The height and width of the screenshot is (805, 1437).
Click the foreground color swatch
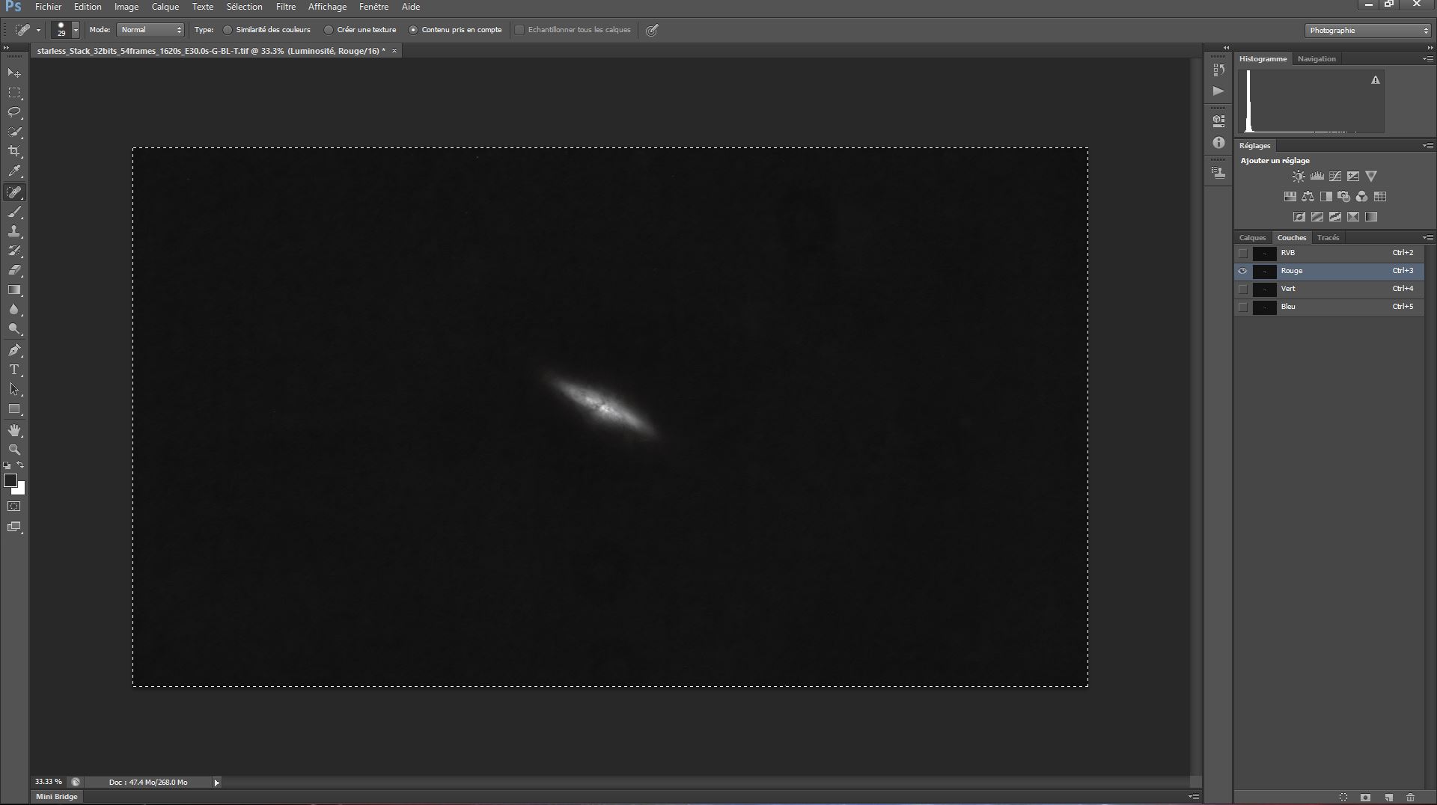tap(10, 480)
